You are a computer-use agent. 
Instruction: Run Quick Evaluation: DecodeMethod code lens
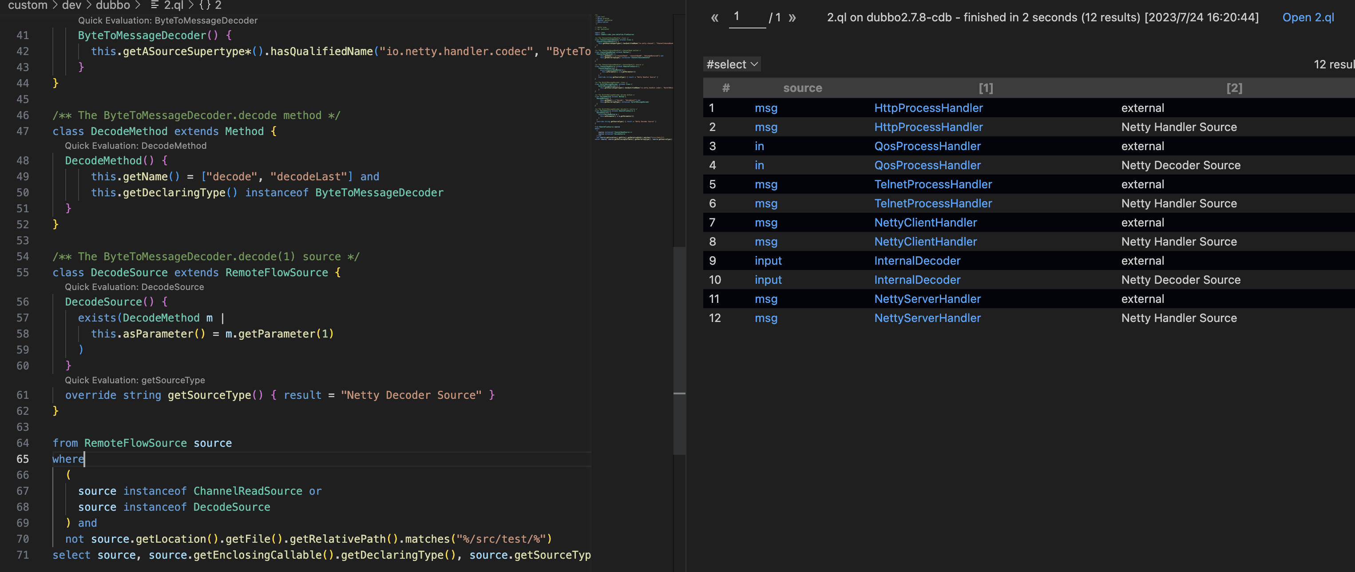(136, 146)
